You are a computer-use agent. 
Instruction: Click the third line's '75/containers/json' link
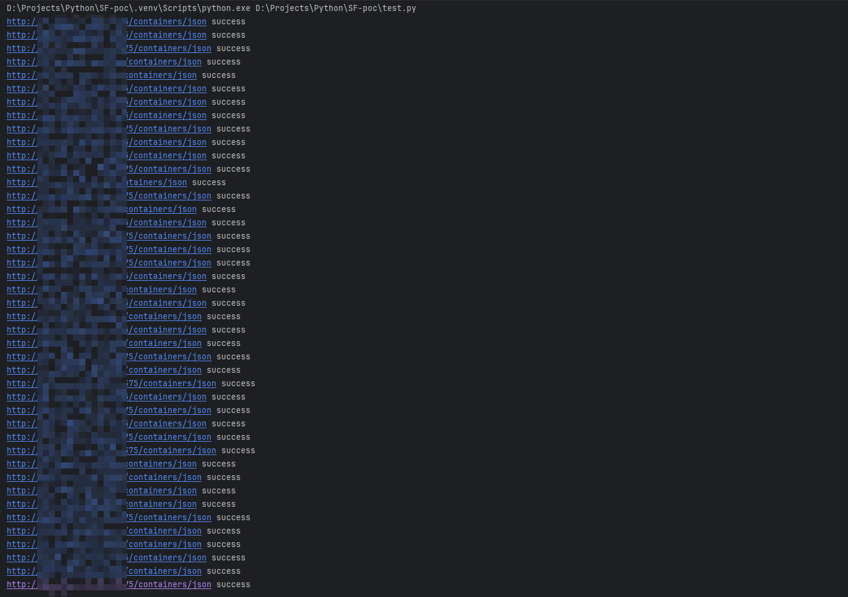[168, 49]
